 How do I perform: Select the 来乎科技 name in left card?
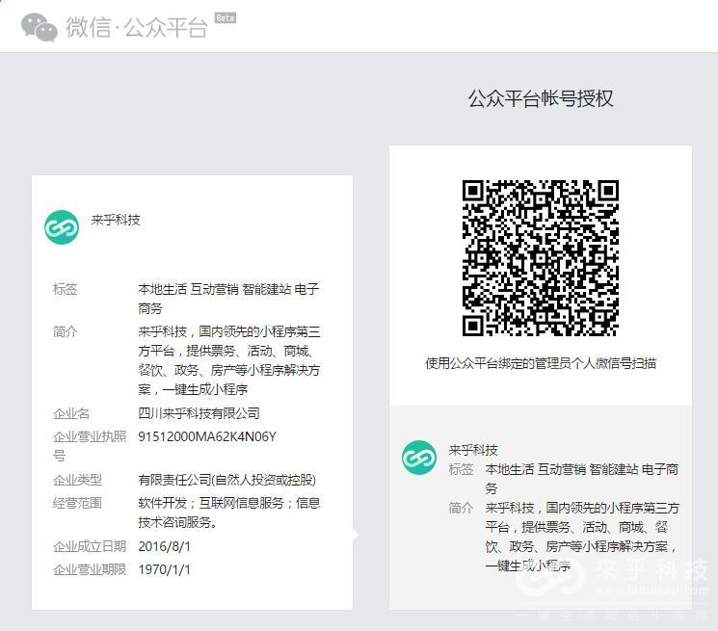click(x=116, y=220)
